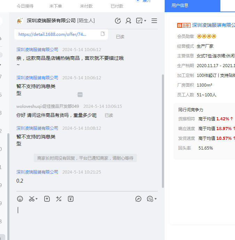Click the upload file icon
The image size is (235, 240).
[47, 199]
